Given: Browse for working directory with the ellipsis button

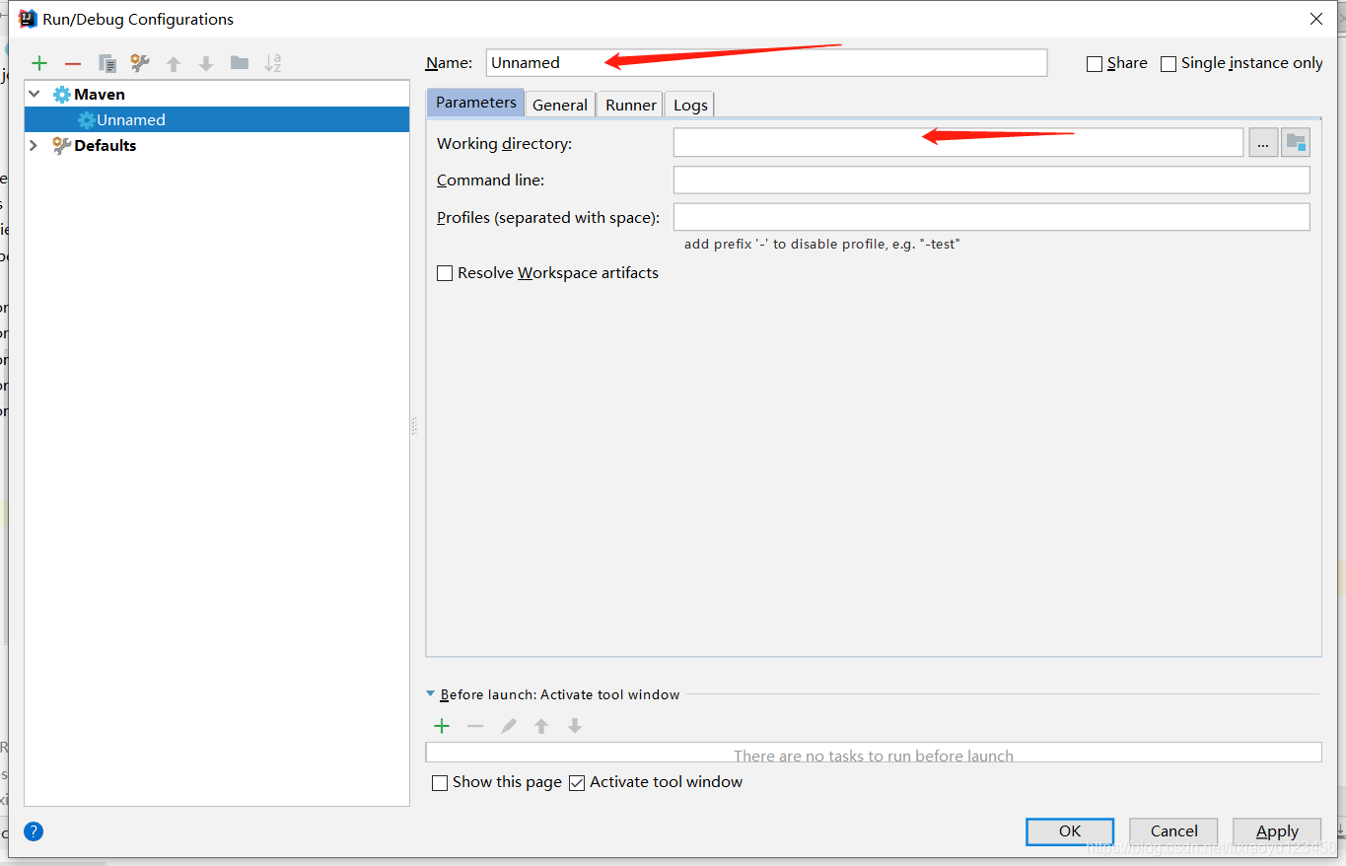Looking at the screenshot, I should pyautogui.click(x=1263, y=143).
